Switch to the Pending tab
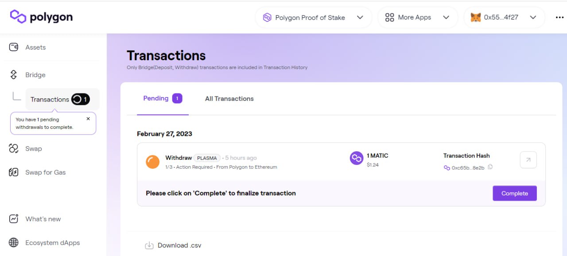 163,98
